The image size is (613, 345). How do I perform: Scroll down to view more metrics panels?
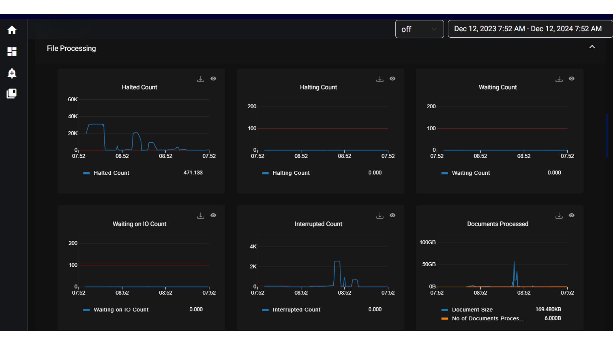pos(608,253)
